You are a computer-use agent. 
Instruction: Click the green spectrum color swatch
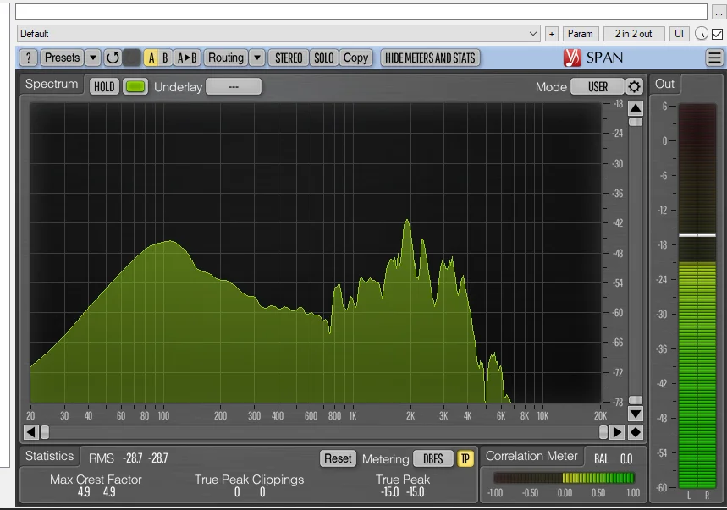(135, 86)
